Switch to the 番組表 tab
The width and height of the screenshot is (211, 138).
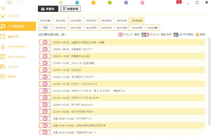click(x=48, y=9)
